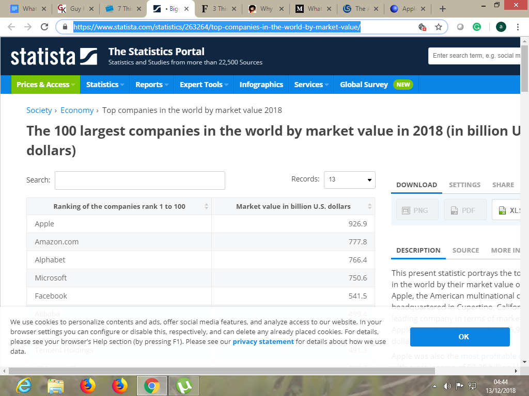Click the browser back arrow

[11, 27]
